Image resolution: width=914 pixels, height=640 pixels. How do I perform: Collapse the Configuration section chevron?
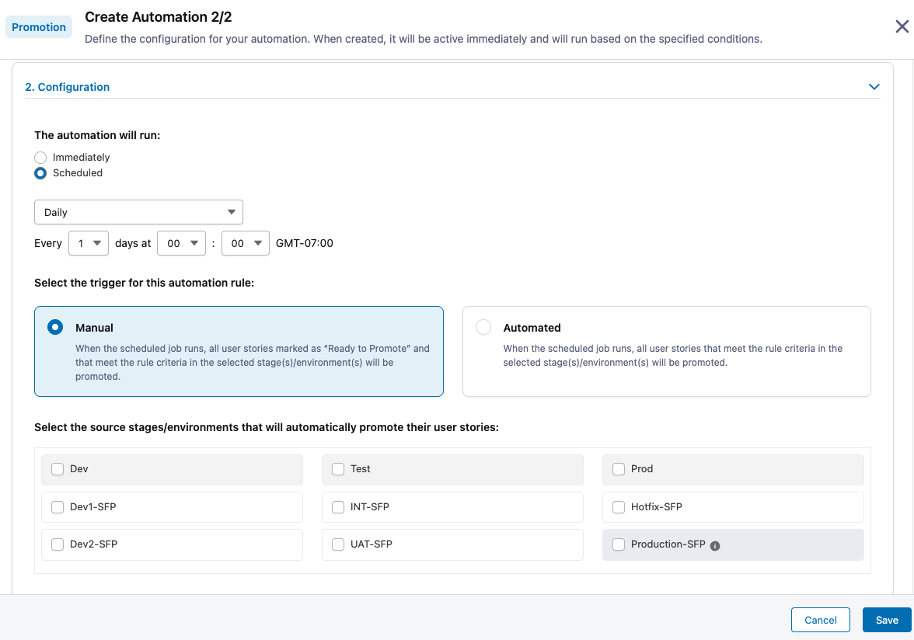(874, 87)
